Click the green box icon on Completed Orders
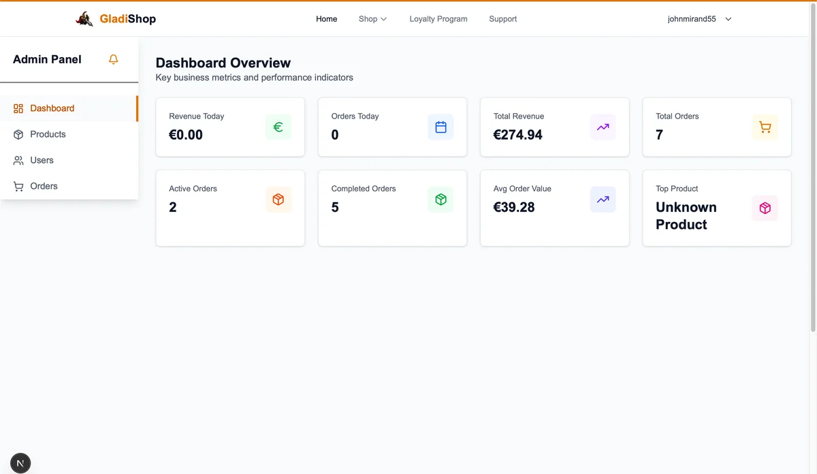The height and width of the screenshot is (474, 817). click(x=440, y=200)
